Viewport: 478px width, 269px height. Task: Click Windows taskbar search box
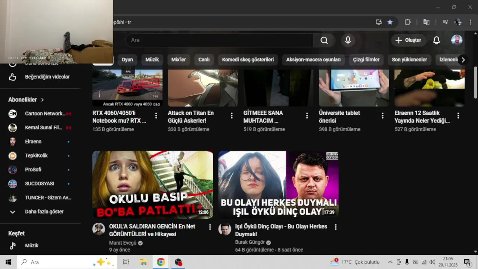point(68,262)
